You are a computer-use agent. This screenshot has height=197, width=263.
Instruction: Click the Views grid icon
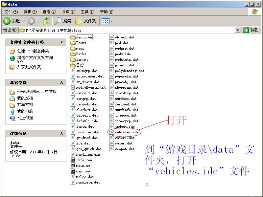[106, 21]
